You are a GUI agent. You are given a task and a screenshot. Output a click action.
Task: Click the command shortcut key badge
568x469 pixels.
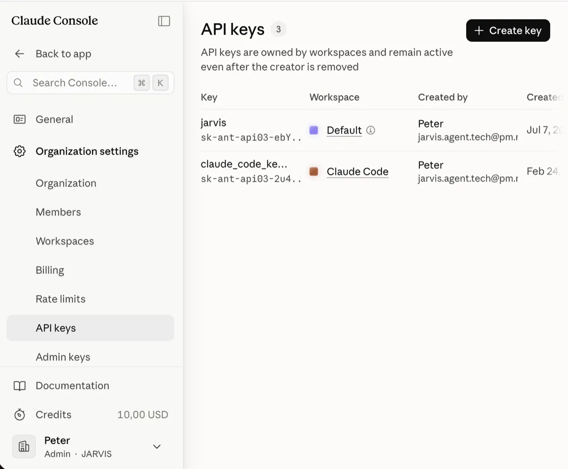tap(142, 83)
